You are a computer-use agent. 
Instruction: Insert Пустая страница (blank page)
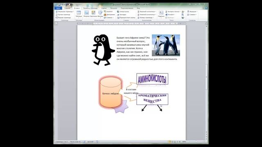pyautogui.click(x=63, y=15)
